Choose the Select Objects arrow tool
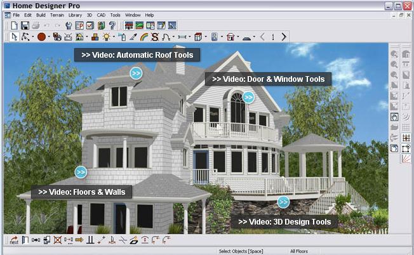This screenshot has height=255, width=414. click(15, 37)
